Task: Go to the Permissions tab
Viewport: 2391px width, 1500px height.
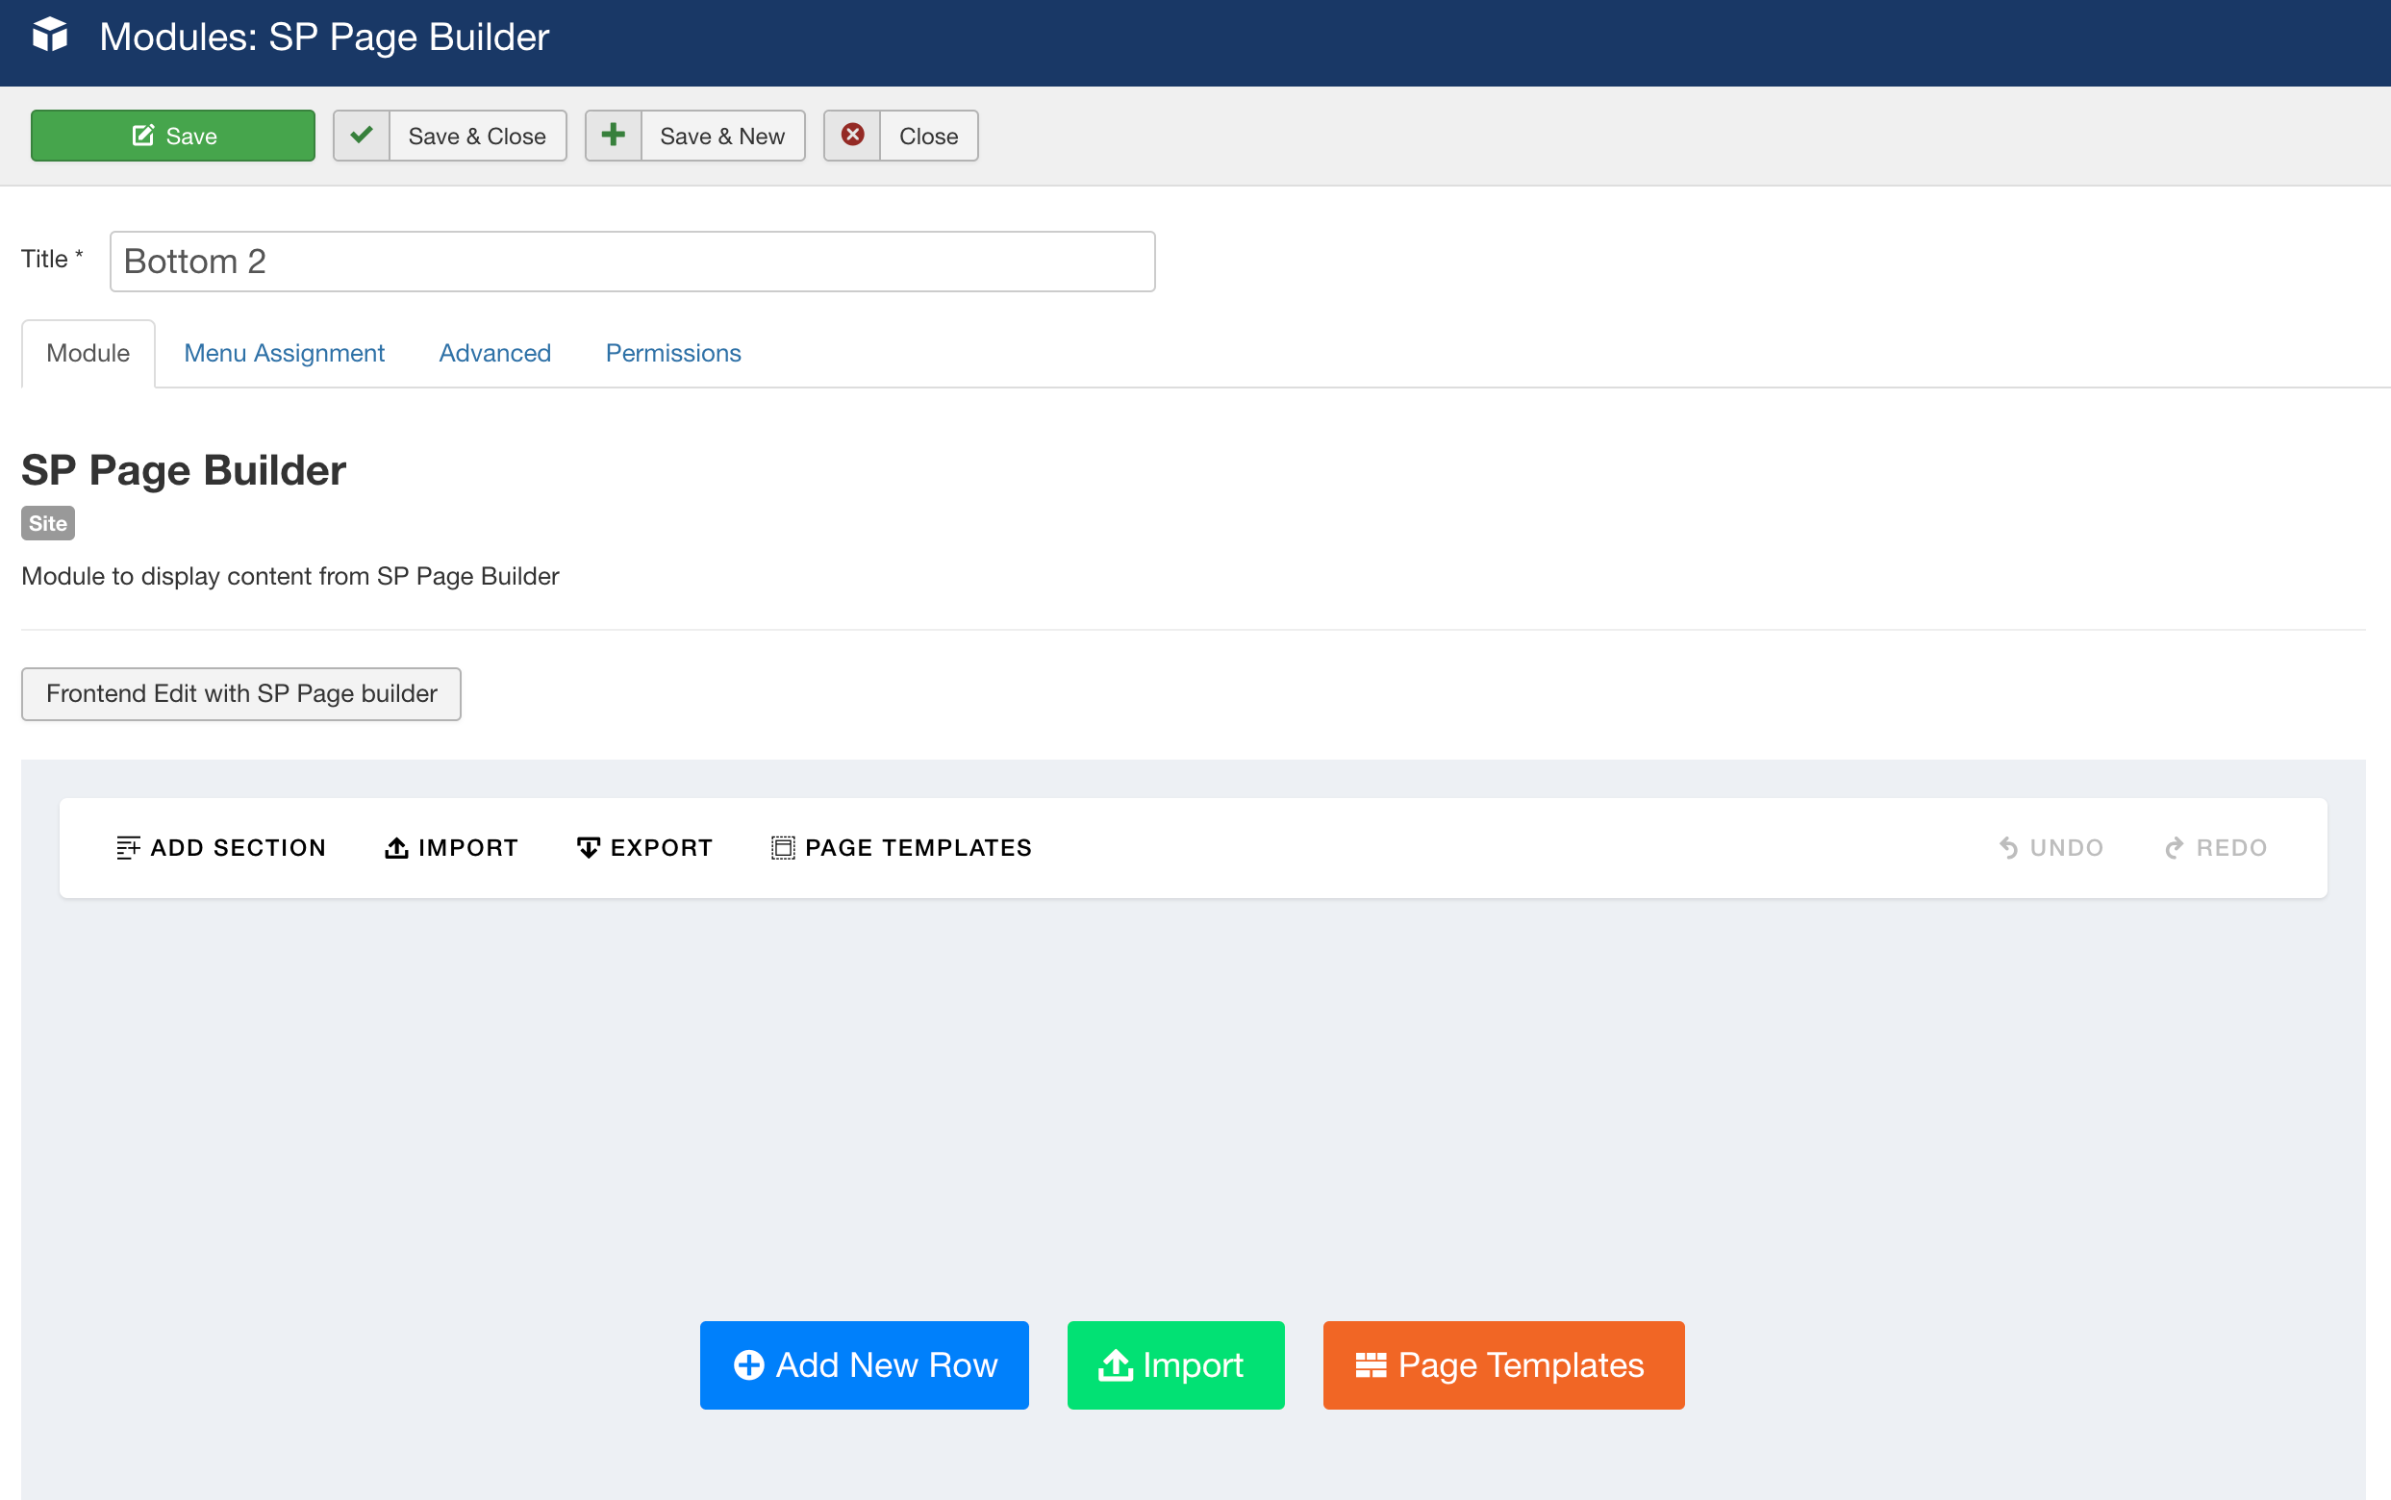Action: (x=672, y=353)
